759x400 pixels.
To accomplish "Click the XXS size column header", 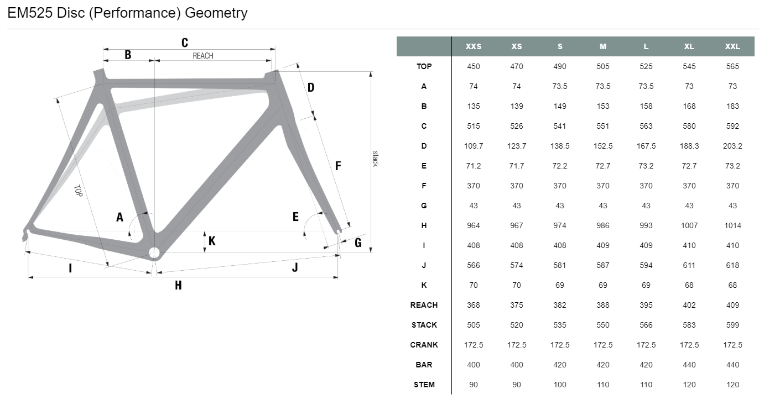I will coord(473,46).
